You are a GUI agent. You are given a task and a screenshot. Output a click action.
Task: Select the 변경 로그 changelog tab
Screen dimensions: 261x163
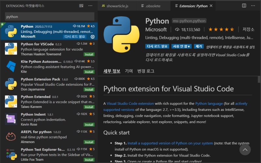(x=146, y=71)
